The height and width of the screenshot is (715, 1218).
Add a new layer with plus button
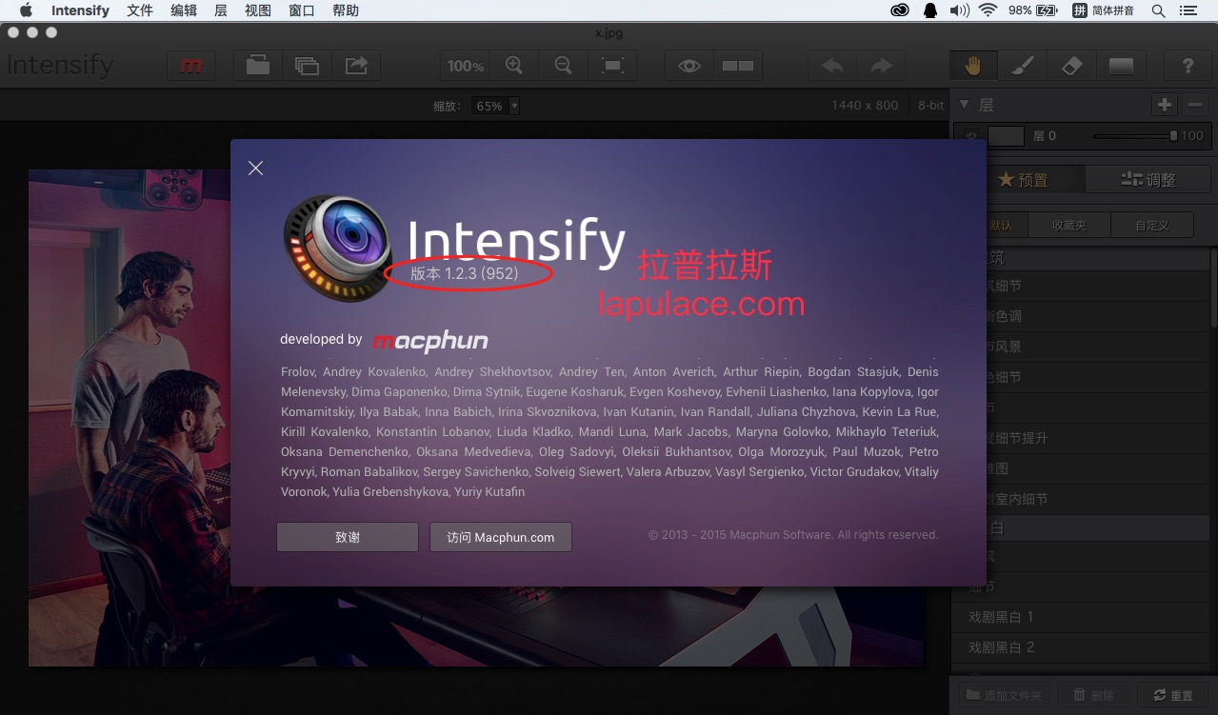tap(1165, 105)
